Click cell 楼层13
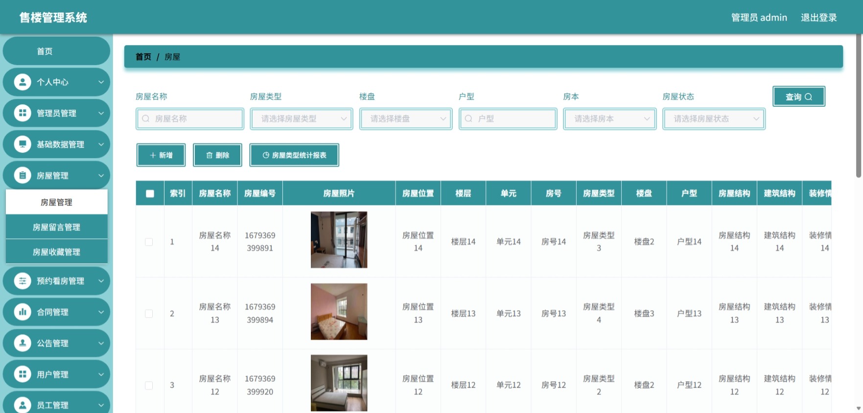The image size is (863, 413). pos(463,314)
